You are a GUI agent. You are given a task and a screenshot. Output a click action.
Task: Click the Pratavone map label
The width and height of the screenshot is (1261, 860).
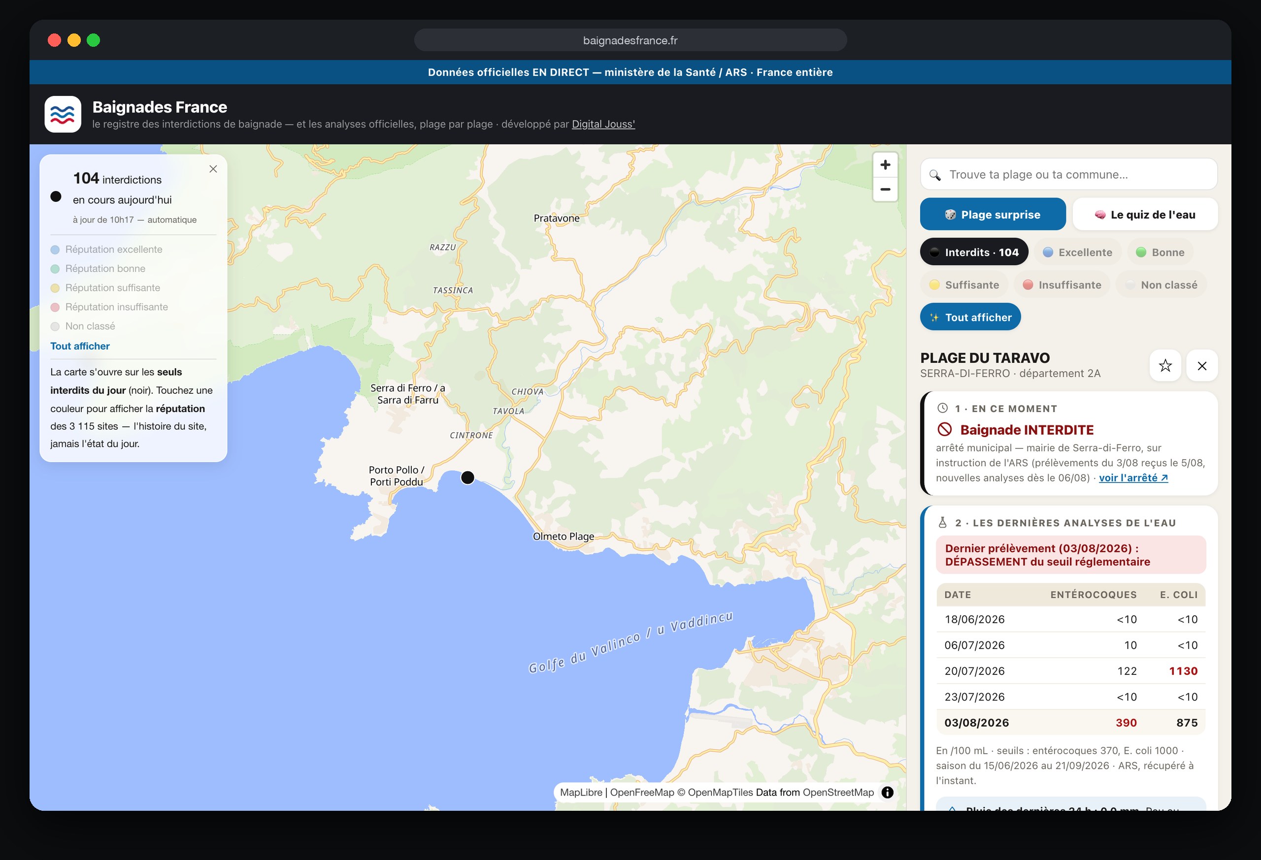pos(556,218)
